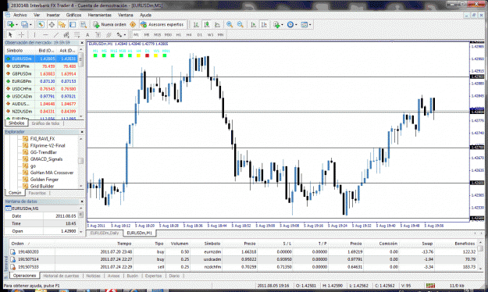Switch to Favoritos tab in Explorador
This screenshot has height=292, width=488.
pyautogui.click(x=37, y=193)
